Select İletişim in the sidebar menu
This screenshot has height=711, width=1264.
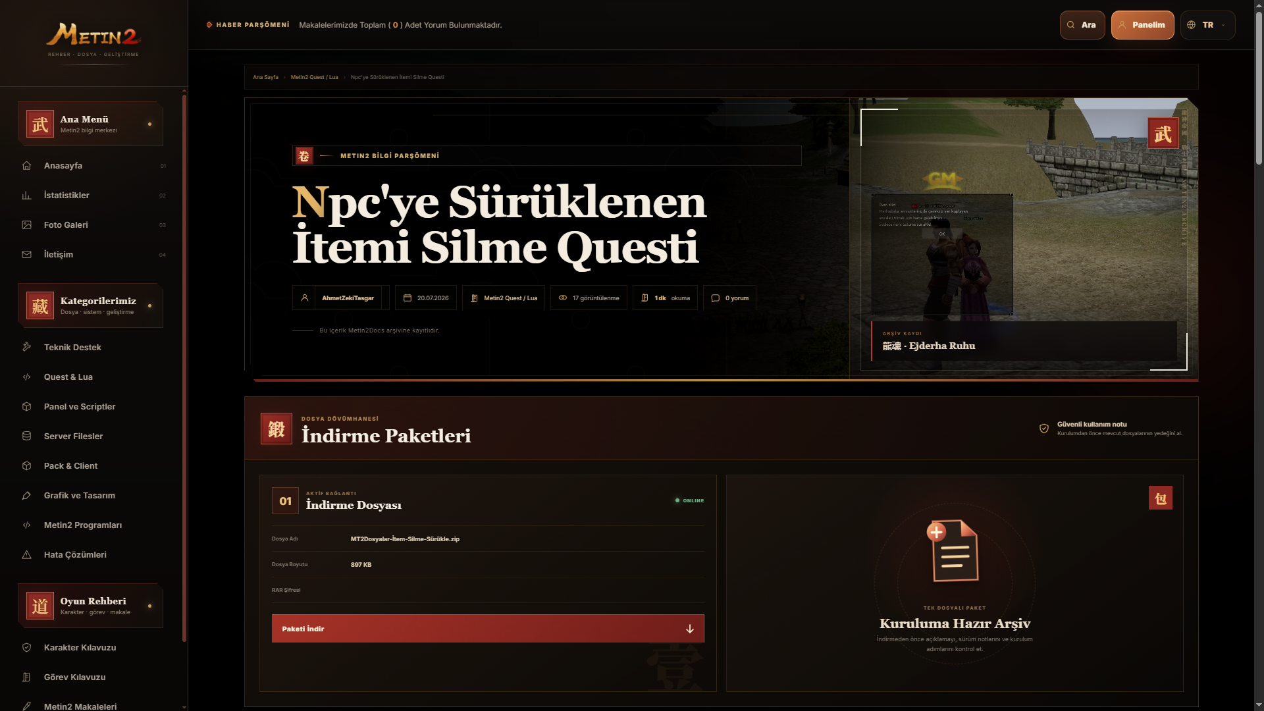point(93,255)
